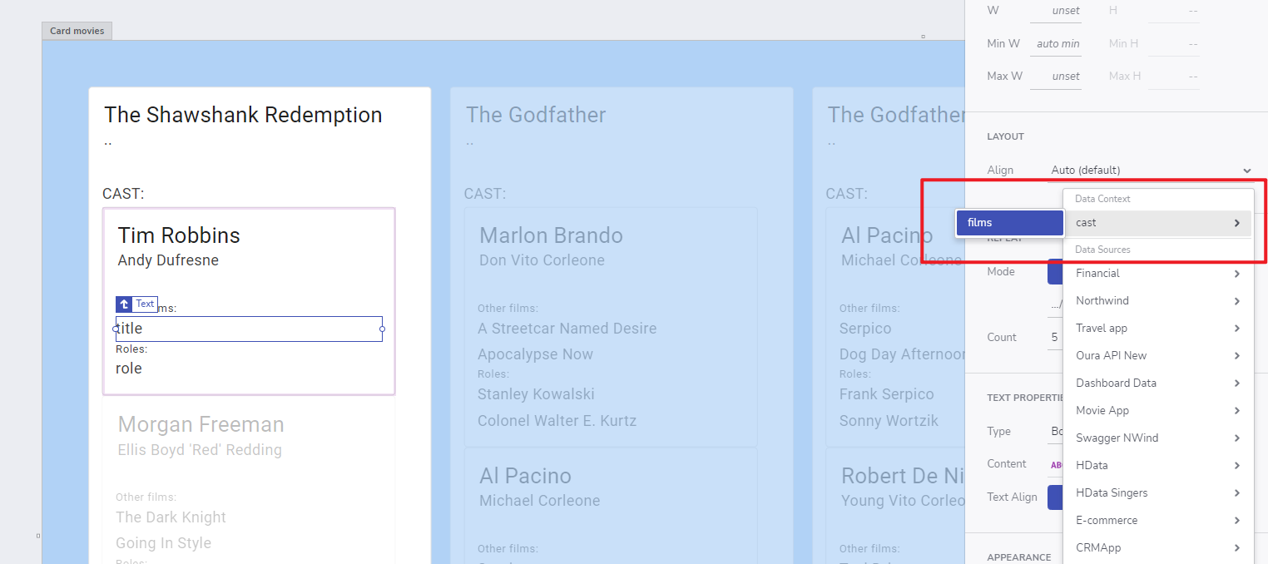Select the Tim Robbins name text
Screen dimensions: 1268x564
tap(179, 235)
